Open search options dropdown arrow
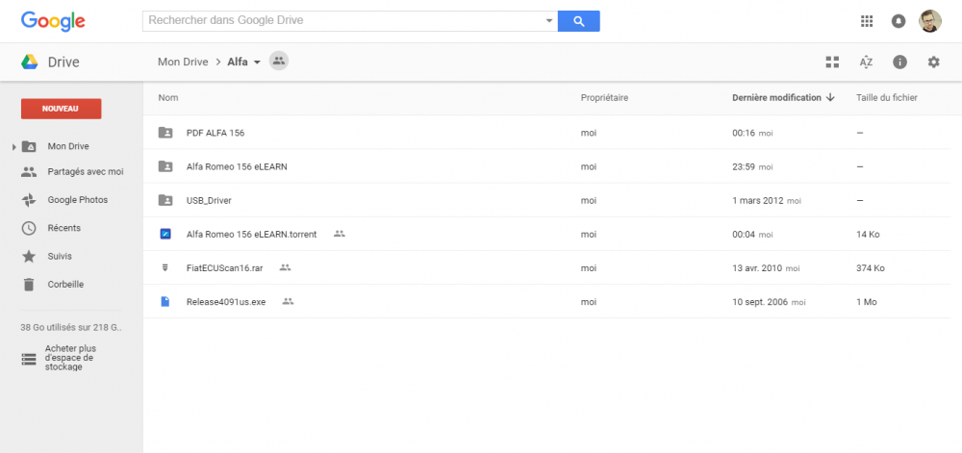The height and width of the screenshot is (453, 962). tap(549, 21)
